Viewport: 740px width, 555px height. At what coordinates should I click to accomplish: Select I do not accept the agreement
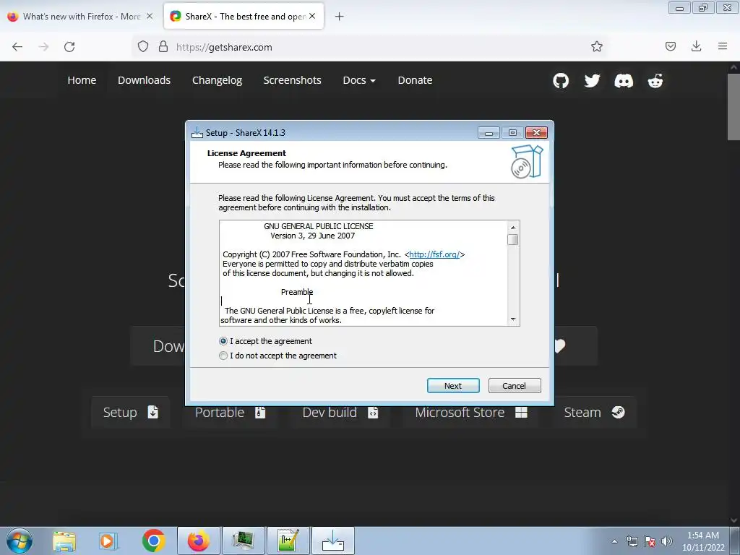click(x=278, y=356)
